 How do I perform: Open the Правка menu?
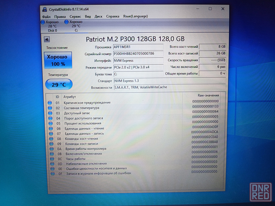[60, 17]
